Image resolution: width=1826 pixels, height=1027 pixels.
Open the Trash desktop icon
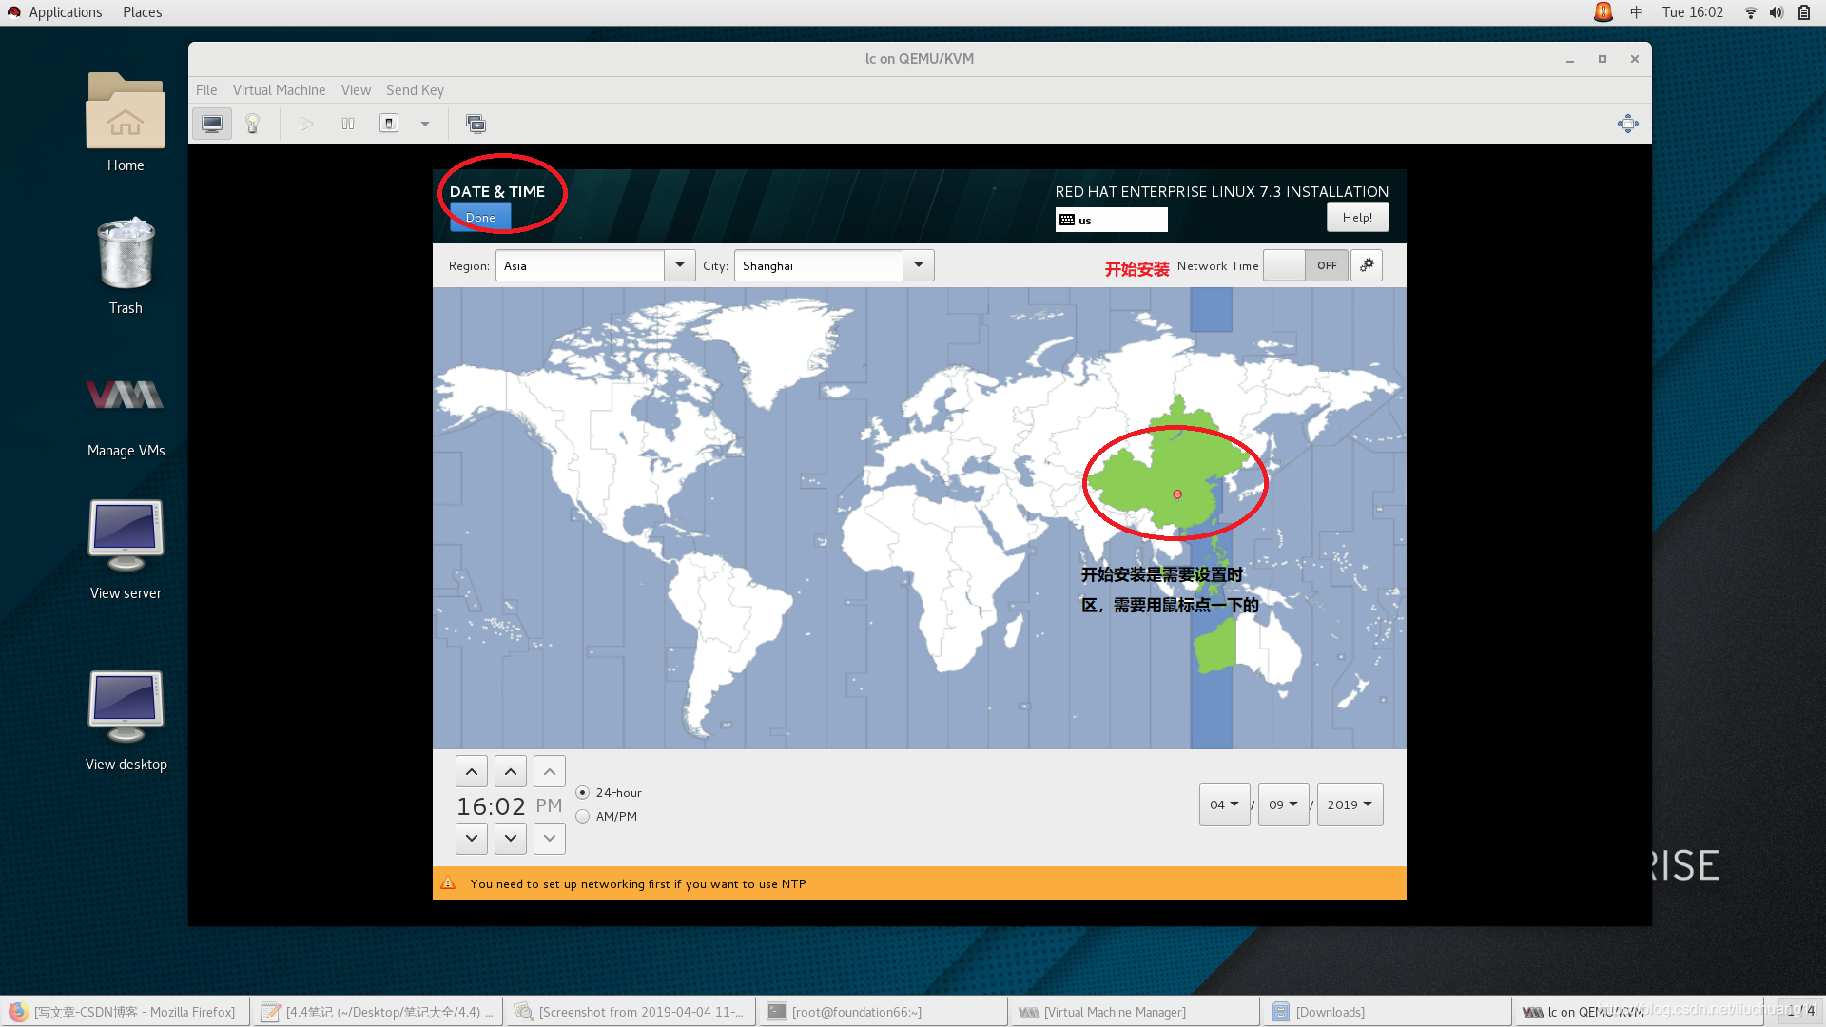tap(126, 265)
